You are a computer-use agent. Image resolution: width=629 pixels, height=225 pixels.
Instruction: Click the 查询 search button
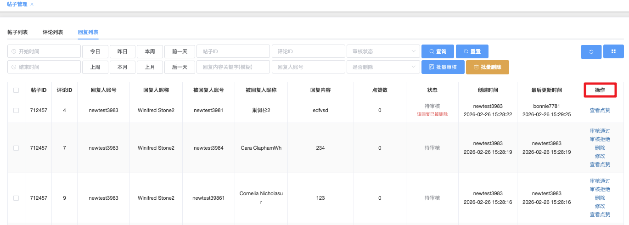point(438,51)
